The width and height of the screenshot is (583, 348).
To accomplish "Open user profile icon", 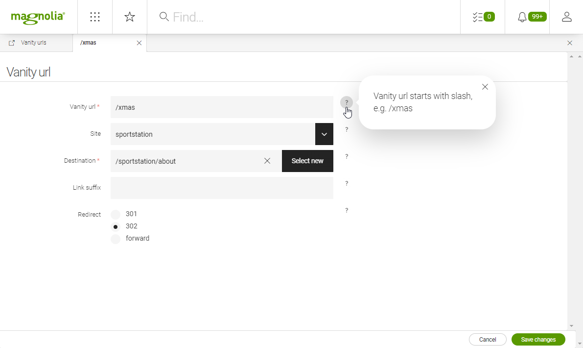I will pos(567,17).
